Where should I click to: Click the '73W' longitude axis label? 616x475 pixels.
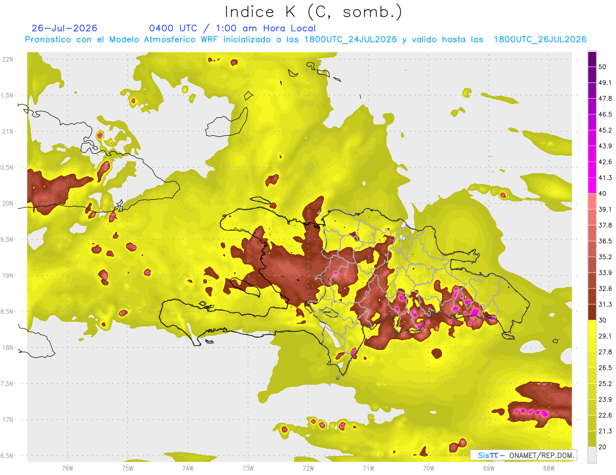[x=248, y=468]
